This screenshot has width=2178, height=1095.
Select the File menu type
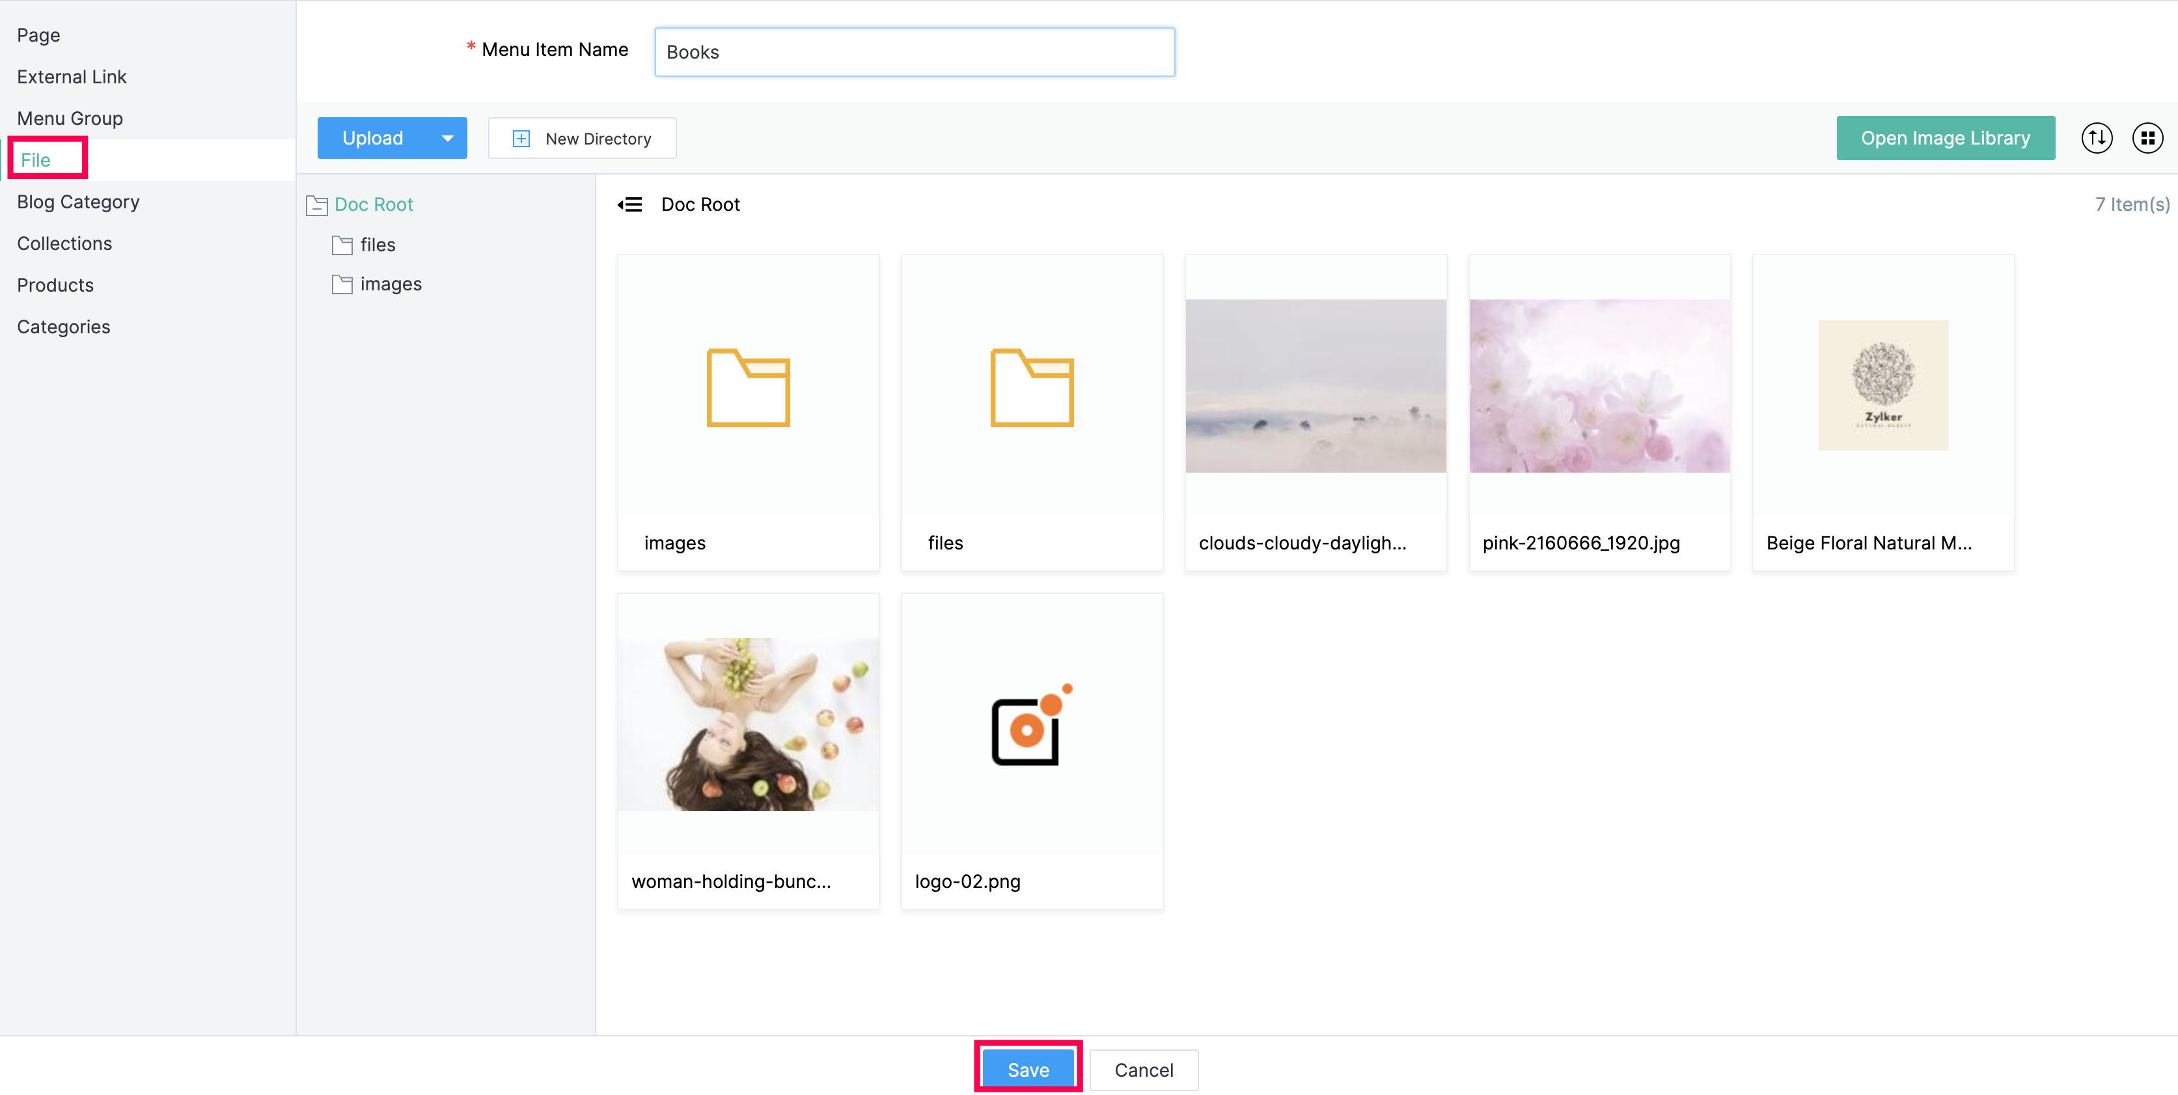[x=36, y=159]
